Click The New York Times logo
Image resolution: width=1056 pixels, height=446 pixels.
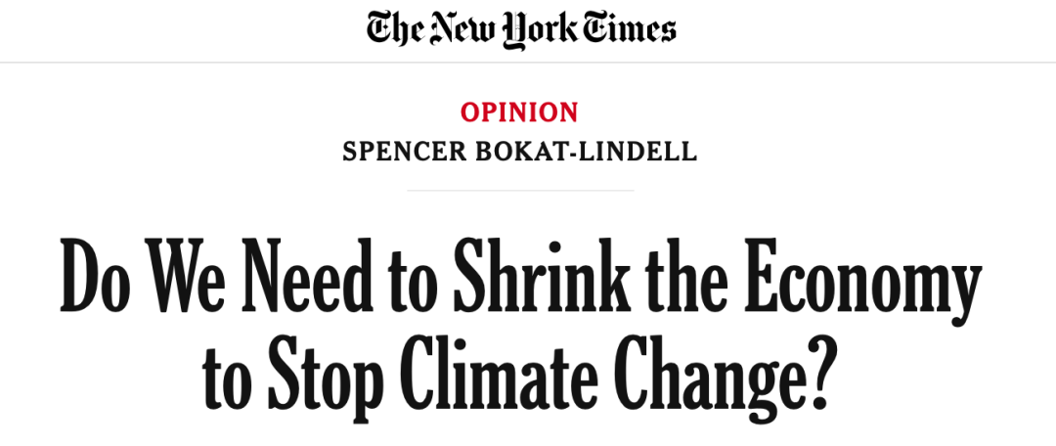(x=520, y=29)
